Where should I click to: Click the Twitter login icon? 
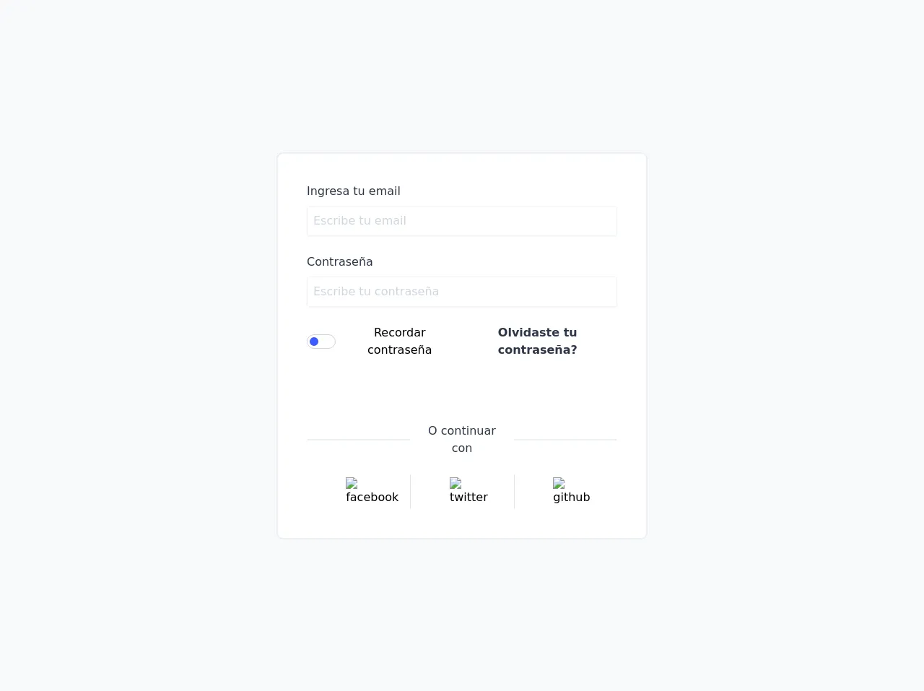[456, 483]
